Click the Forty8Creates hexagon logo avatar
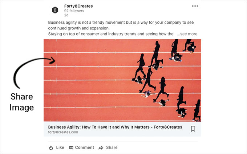 [55, 10]
